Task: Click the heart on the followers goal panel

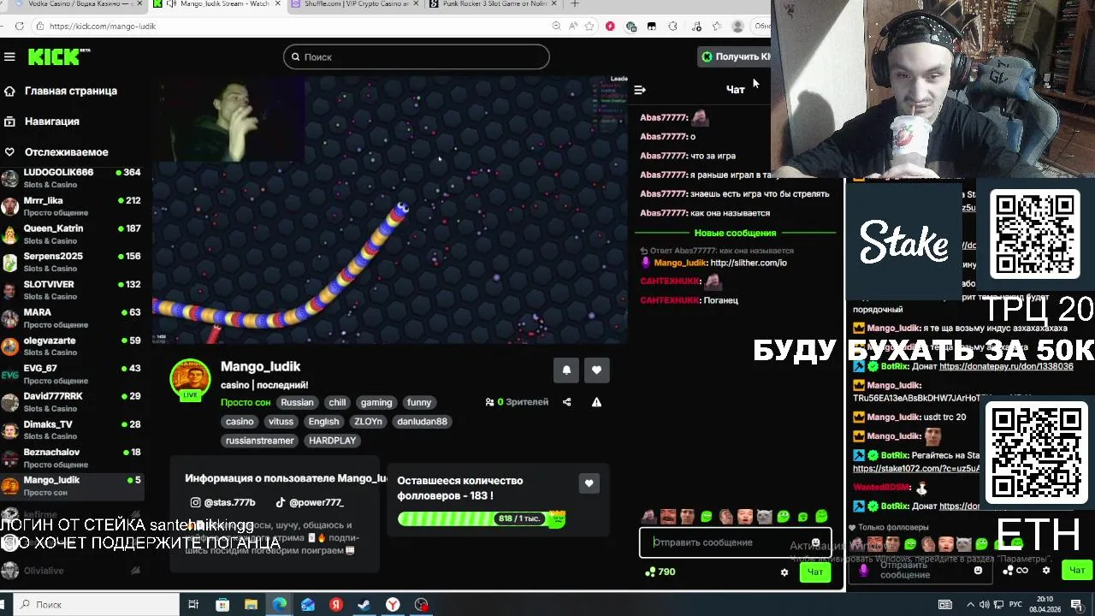Action: (x=589, y=483)
